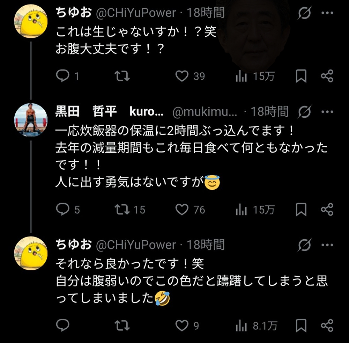Retweet 黒田 哲平 post with 15 retweets
Screen dimensions: 349x343
(x=122, y=209)
